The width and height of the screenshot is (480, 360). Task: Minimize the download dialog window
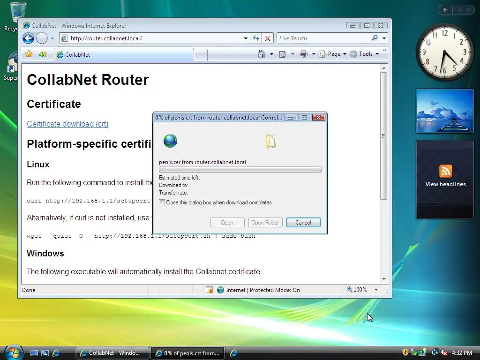[x=290, y=118]
